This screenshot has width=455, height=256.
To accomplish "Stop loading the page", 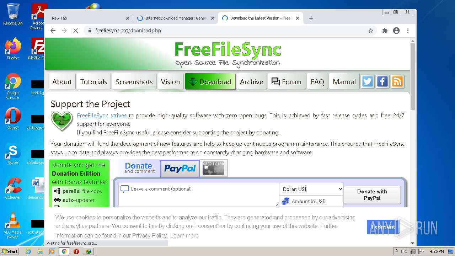I will click(x=76, y=31).
